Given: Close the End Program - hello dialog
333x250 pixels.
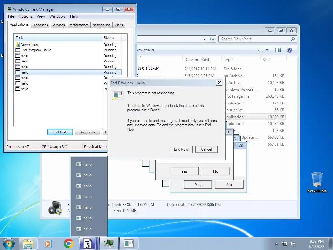Looking at the screenshot, I should point(219,83).
